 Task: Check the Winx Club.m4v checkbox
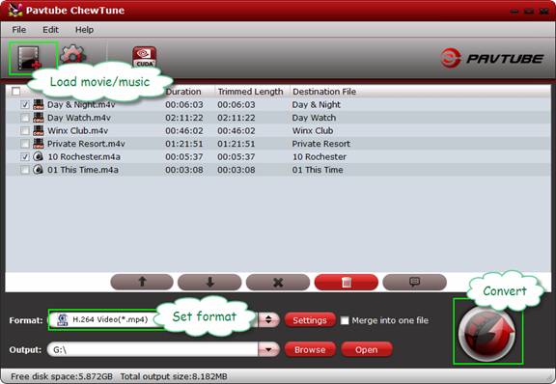point(25,131)
